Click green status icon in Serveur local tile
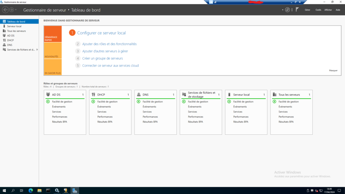Image resolution: width=345 pixels, height=194 pixels. (x=229, y=101)
